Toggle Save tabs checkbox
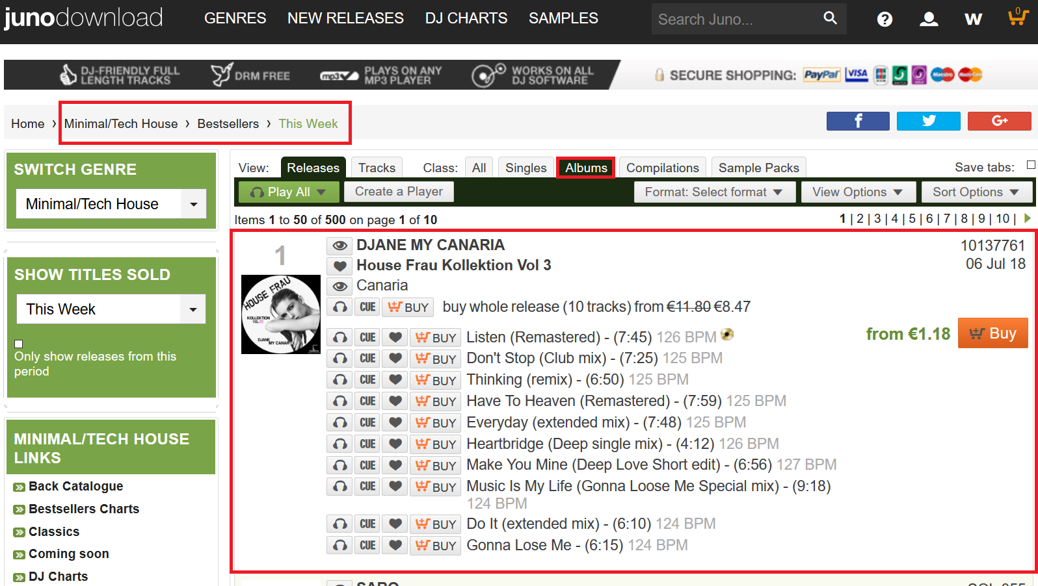Screen dimensions: 1038x586 click(1031, 165)
